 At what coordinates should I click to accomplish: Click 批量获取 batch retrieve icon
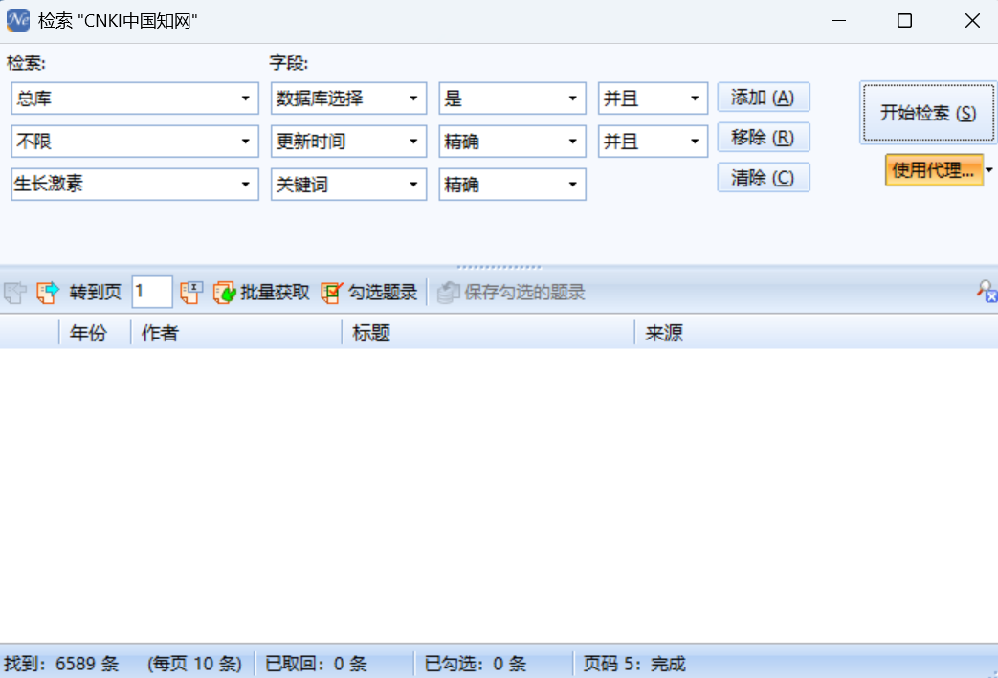point(224,293)
